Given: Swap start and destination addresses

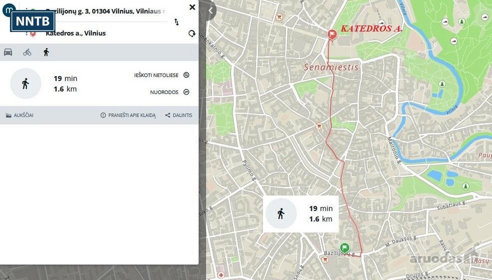Looking at the screenshot, I should [x=177, y=22].
